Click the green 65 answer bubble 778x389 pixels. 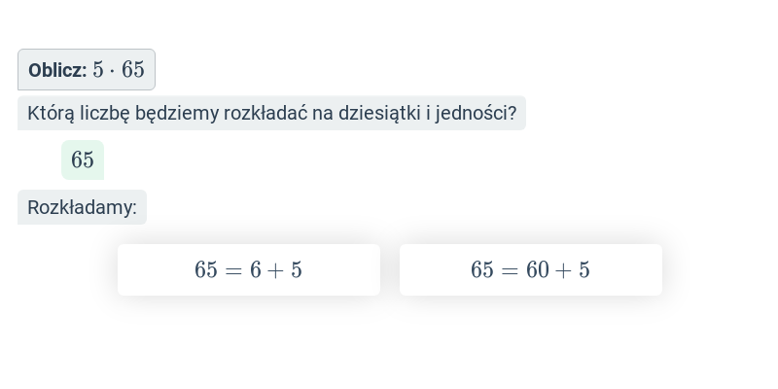coord(83,159)
